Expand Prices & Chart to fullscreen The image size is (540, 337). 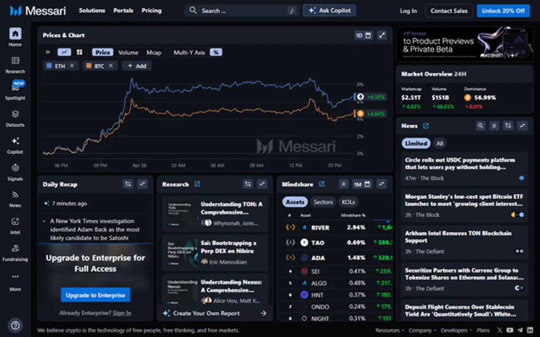point(381,35)
